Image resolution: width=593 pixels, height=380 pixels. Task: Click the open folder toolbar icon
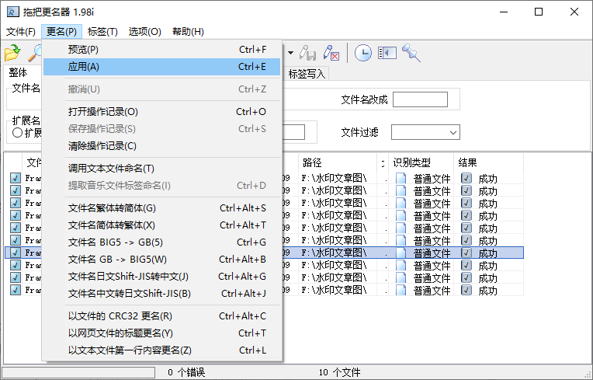tap(12, 53)
